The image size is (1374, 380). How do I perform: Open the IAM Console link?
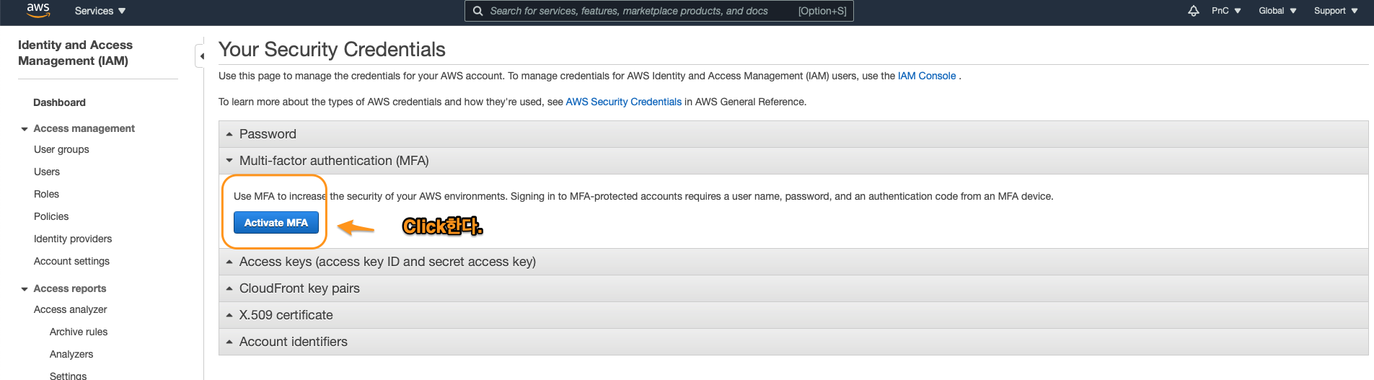(926, 76)
